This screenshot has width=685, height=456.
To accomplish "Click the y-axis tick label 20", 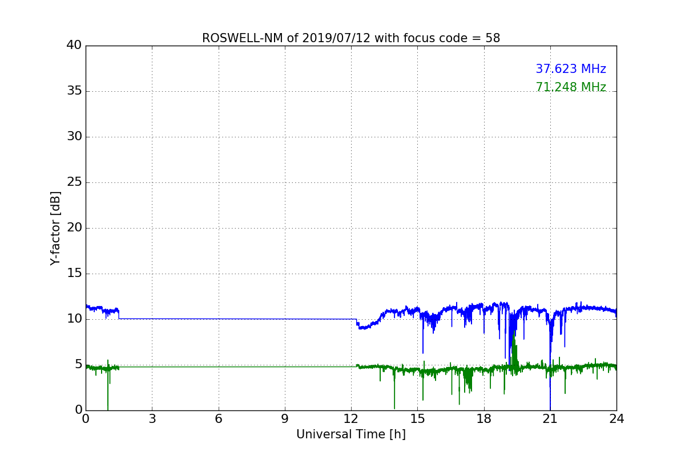I will click(74, 228).
